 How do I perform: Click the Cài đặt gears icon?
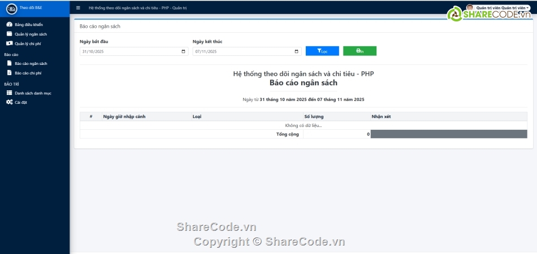[x=9, y=102]
